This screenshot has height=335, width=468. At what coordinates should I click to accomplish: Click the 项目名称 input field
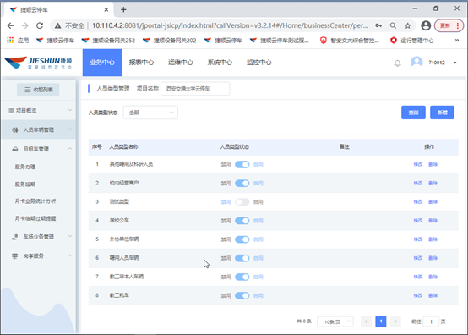pos(195,89)
